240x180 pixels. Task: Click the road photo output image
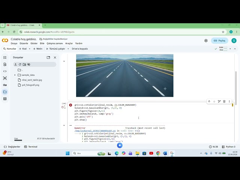click(125, 75)
